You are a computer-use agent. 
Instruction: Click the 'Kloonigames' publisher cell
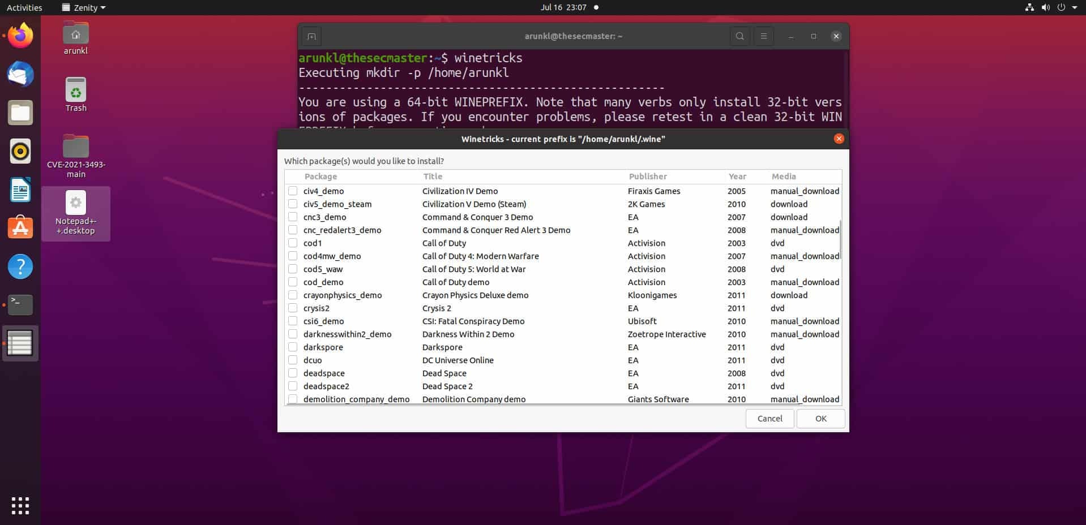tap(652, 295)
